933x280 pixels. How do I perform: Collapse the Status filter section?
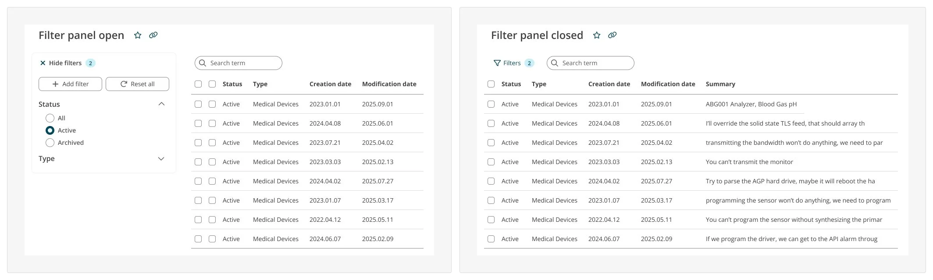161,104
